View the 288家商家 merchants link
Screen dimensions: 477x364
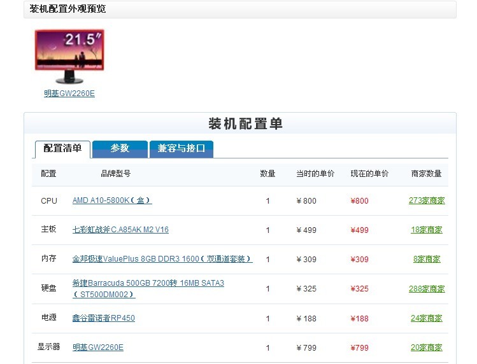pyautogui.click(x=427, y=288)
